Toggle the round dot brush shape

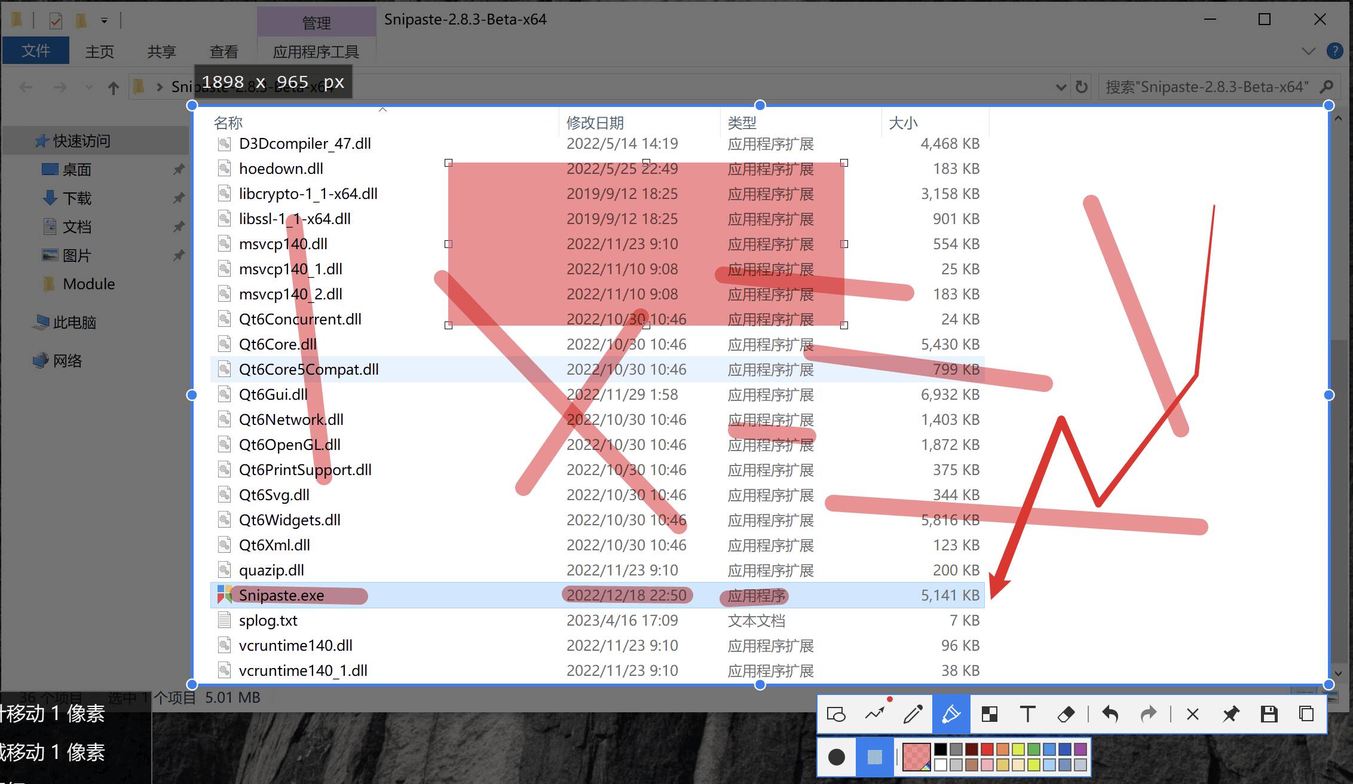pos(837,757)
